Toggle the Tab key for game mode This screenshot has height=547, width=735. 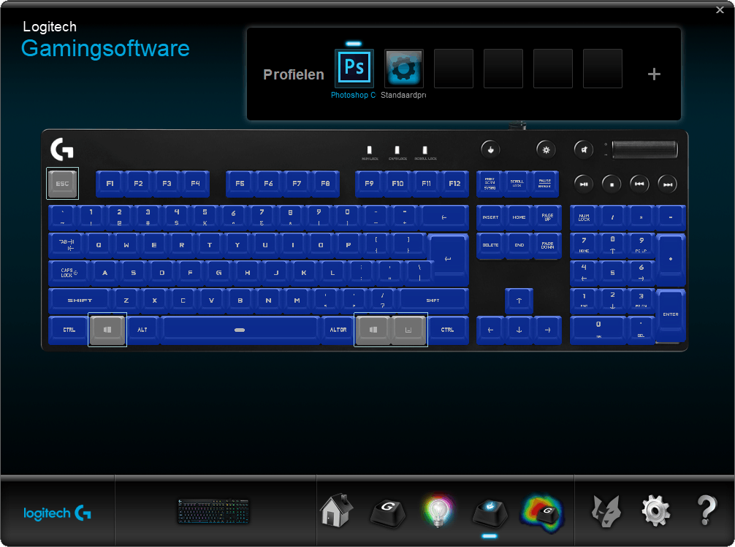click(66, 245)
